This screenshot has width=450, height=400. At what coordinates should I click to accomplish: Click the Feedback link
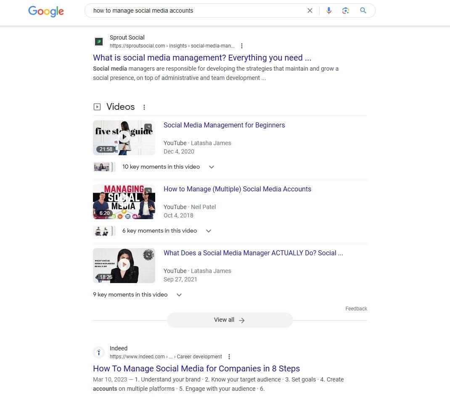pyautogui.click(x=356, y=309)
